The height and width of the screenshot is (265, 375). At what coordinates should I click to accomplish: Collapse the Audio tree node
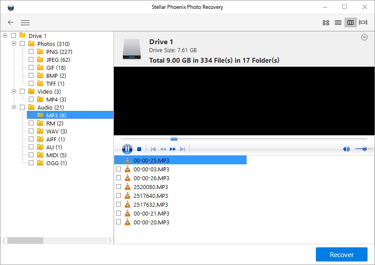14,107
